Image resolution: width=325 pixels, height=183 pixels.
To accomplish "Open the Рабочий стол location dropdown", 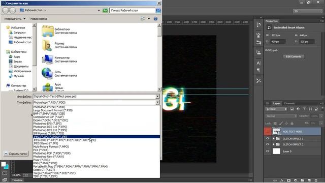I will tap(99, 10).
